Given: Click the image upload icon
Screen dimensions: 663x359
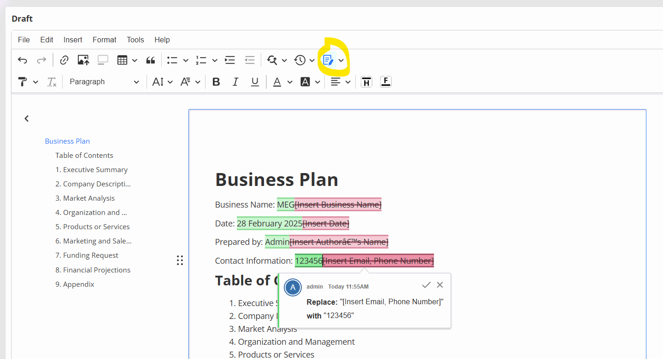Looking at the screenshot, I should 83,60.
